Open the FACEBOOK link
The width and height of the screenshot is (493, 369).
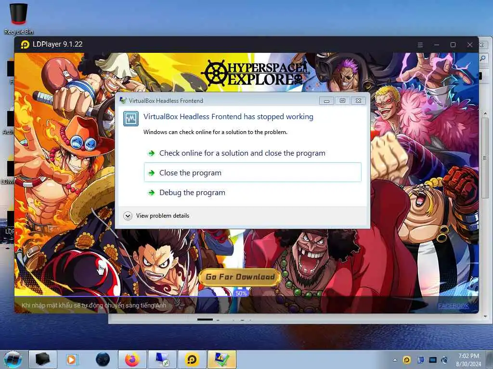454,306
